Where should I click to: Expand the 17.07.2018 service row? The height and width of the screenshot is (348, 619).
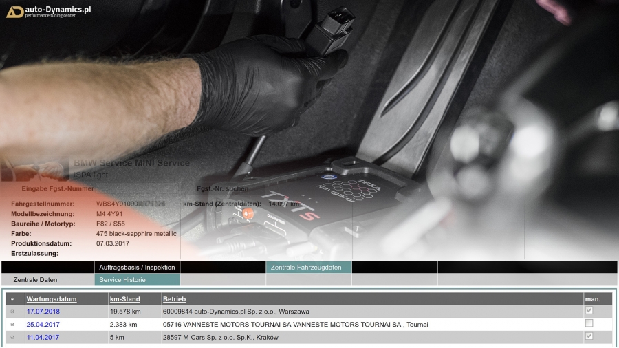point(12,312)
